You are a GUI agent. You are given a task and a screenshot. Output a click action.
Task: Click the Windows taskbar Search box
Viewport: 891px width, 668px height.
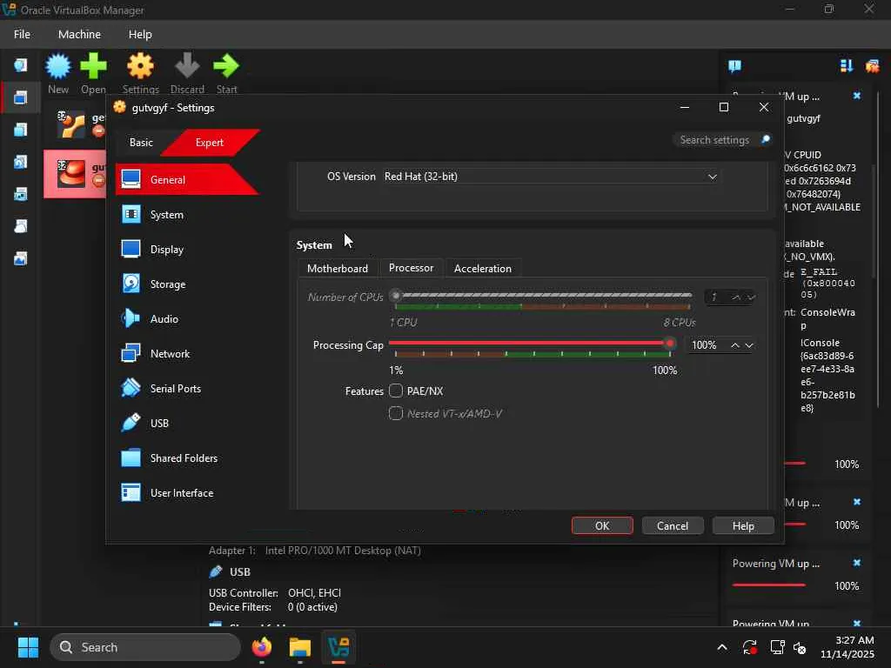tap(145, 647)
